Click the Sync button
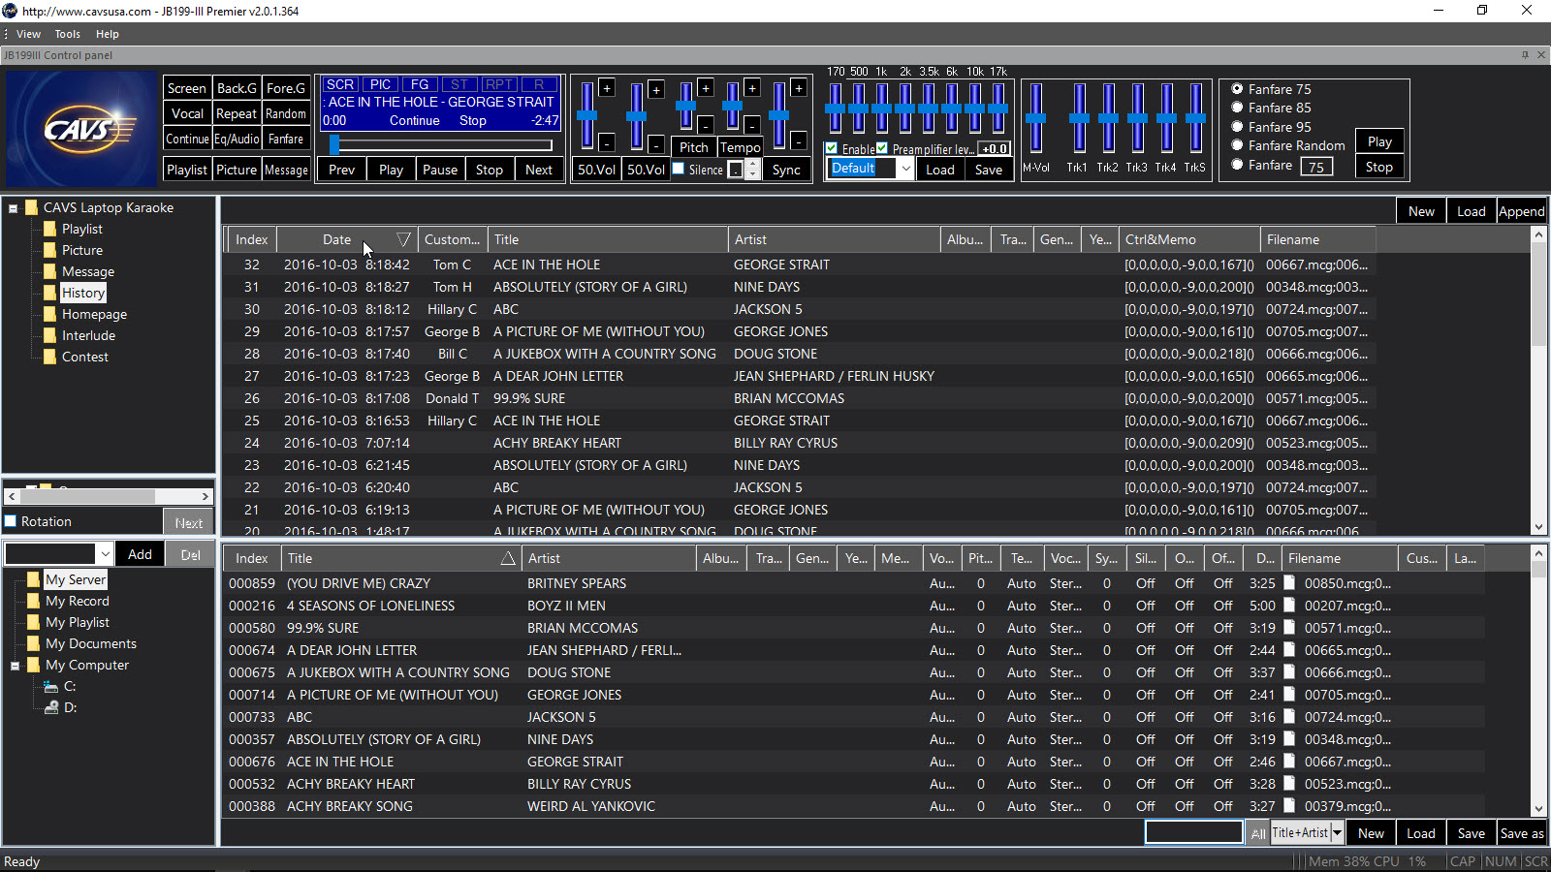Image resolution: width=1551 pixels, height=872 pixels. coord(786,170)
